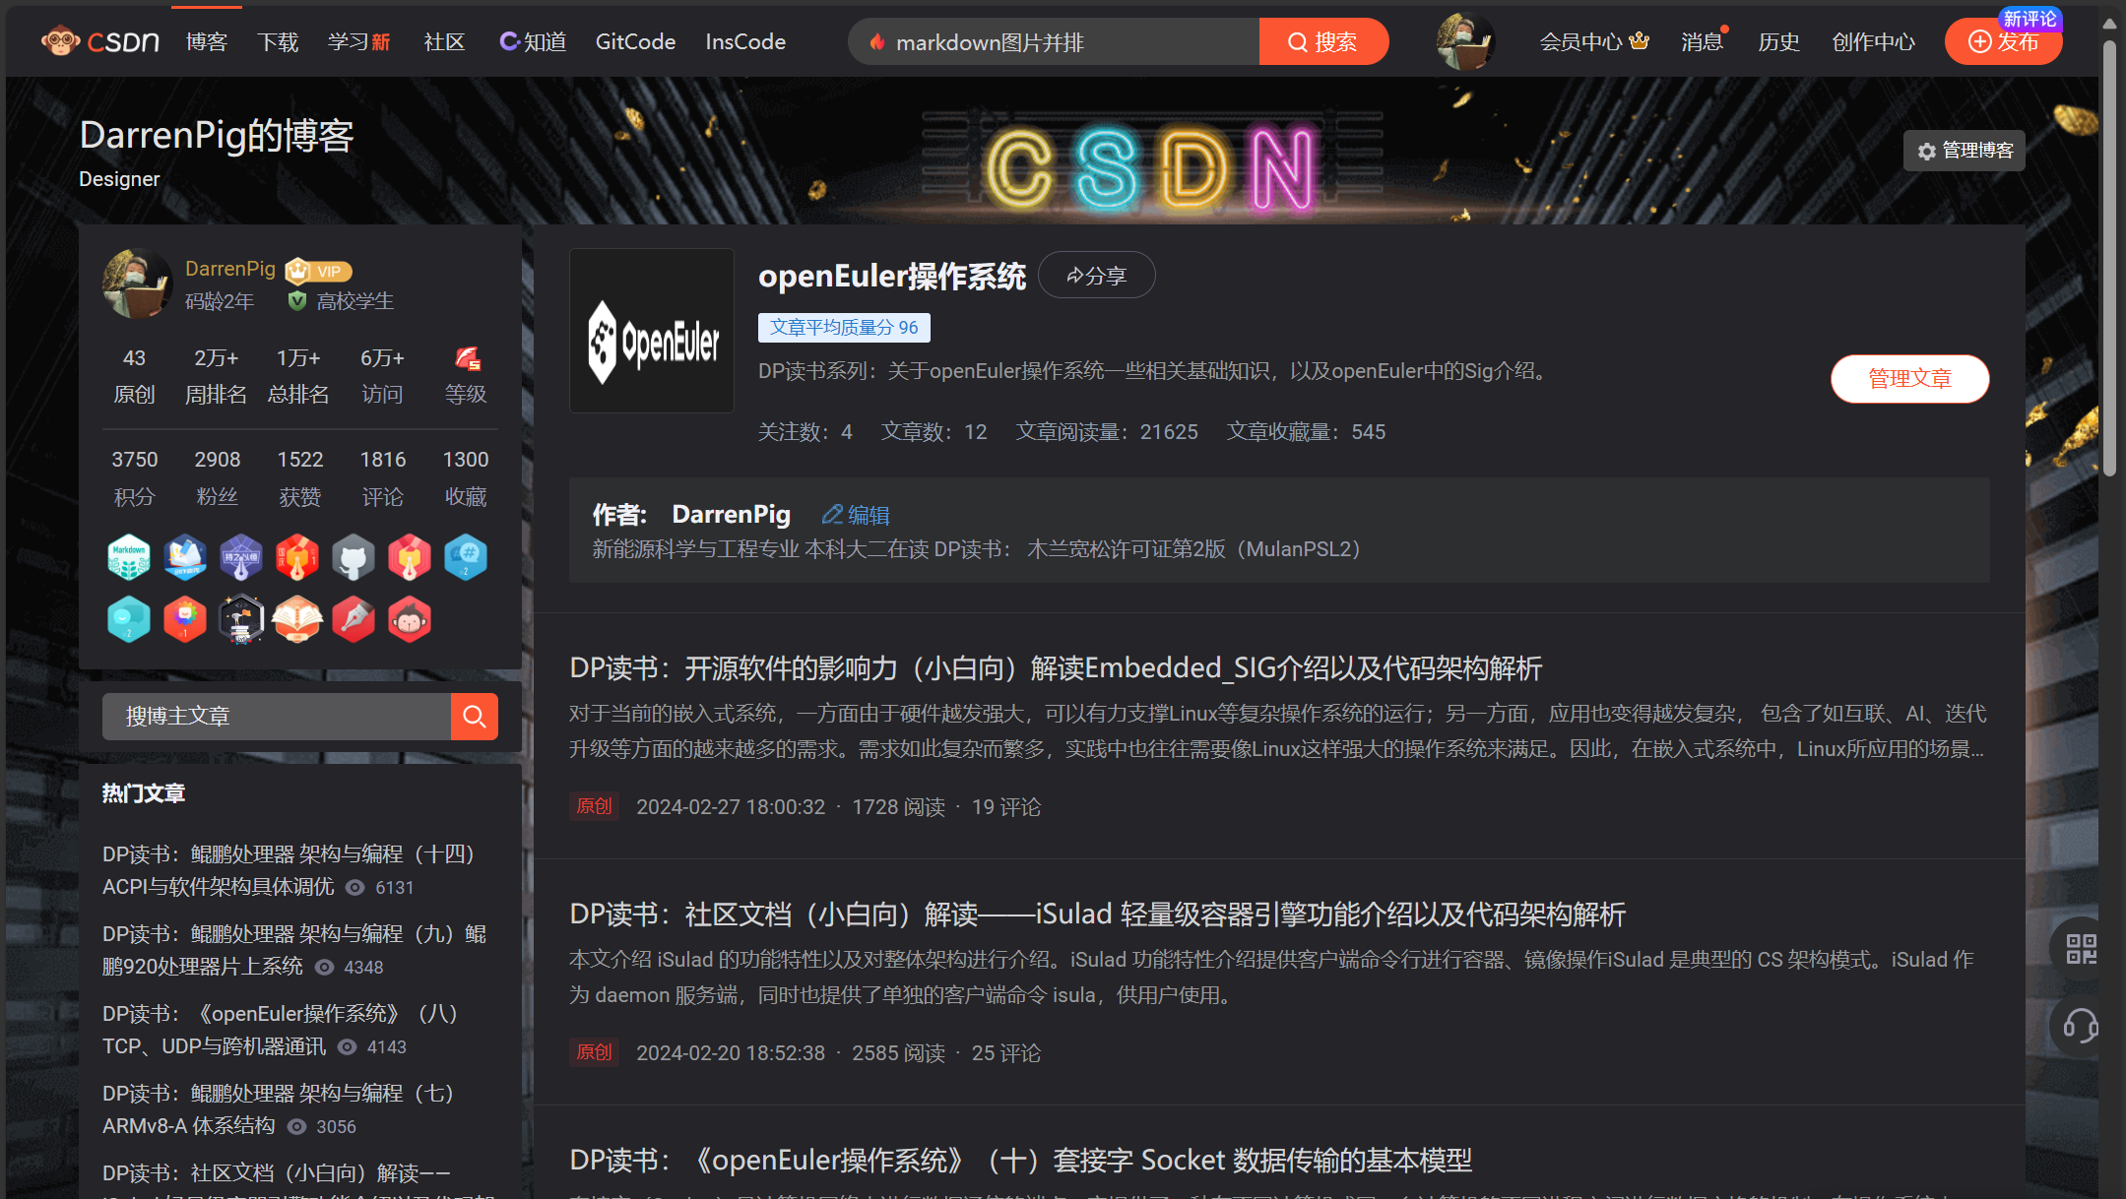This screenshot has height=1199, width=2126.
Task: Click the 发布 publish button
Action: click(2003, 41)
